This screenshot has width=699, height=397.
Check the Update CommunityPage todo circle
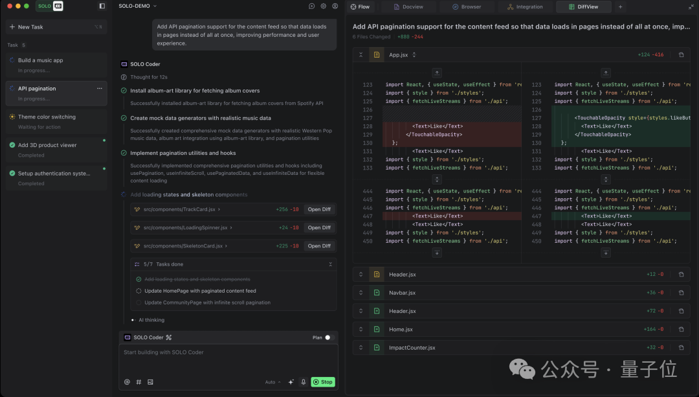(x=139, y=302)
